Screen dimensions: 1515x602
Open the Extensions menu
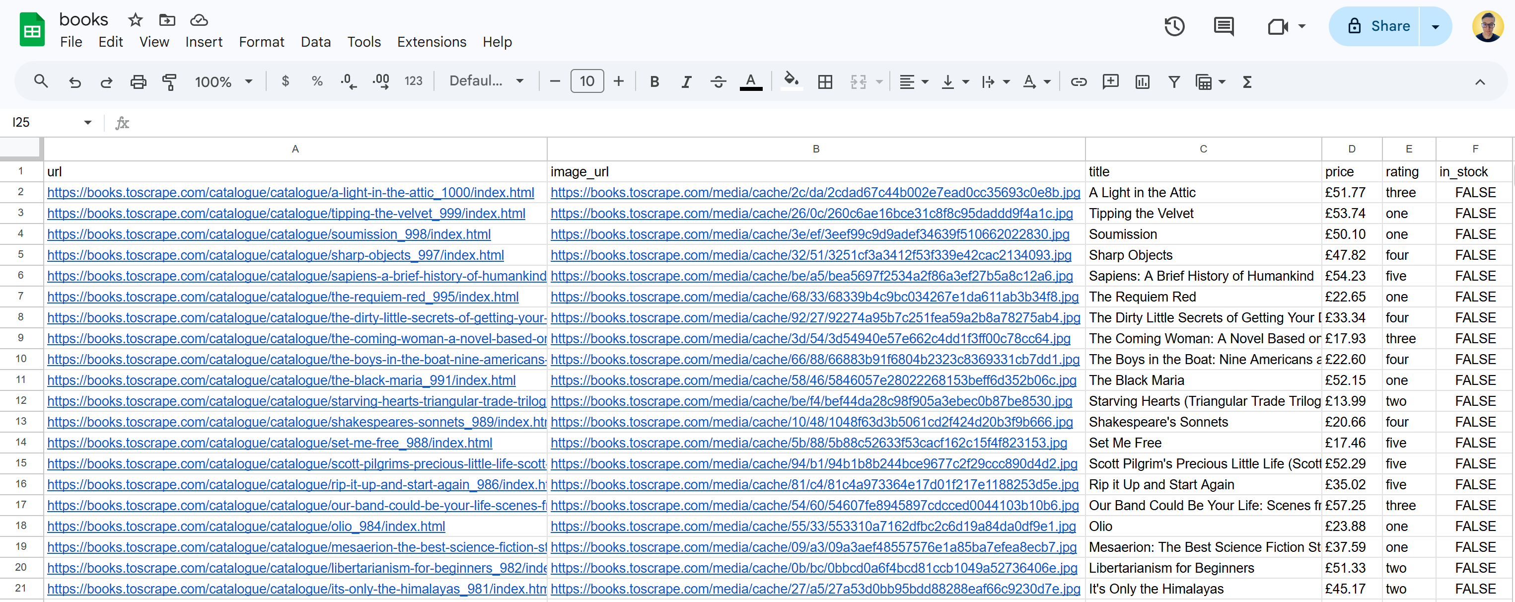point(432,42)
